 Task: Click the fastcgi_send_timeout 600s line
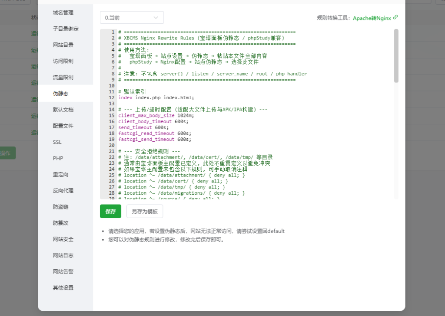(x=155, y=139)
